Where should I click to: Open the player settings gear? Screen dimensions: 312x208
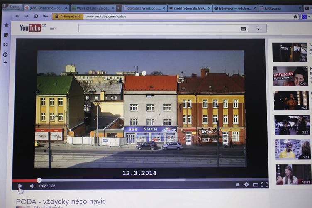coord(246,184)
